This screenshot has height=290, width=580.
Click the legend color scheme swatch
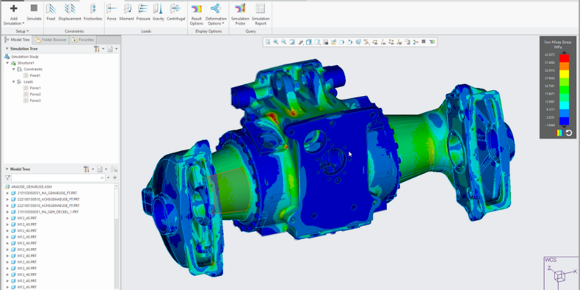[559, 133]
